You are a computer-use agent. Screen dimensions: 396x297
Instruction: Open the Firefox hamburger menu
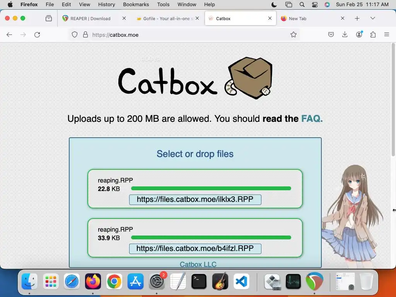[x=387, y=34]
